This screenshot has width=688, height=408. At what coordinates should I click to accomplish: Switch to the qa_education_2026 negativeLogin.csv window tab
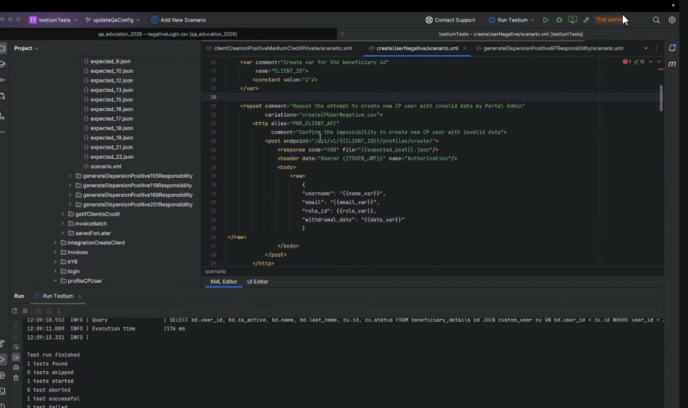click(x=167, y=34)
